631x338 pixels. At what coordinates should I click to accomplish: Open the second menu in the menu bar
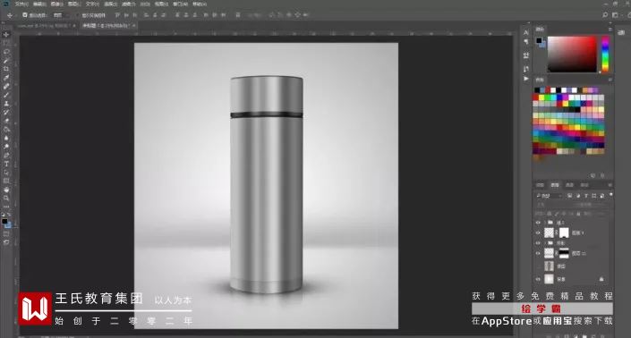click(x=39, y=4)
